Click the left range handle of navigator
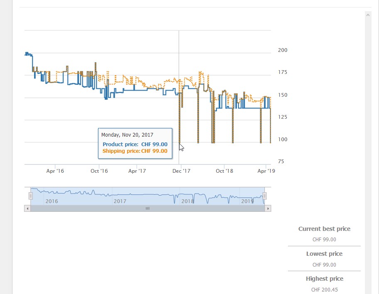The image size is (379, 294). [30, 196]
